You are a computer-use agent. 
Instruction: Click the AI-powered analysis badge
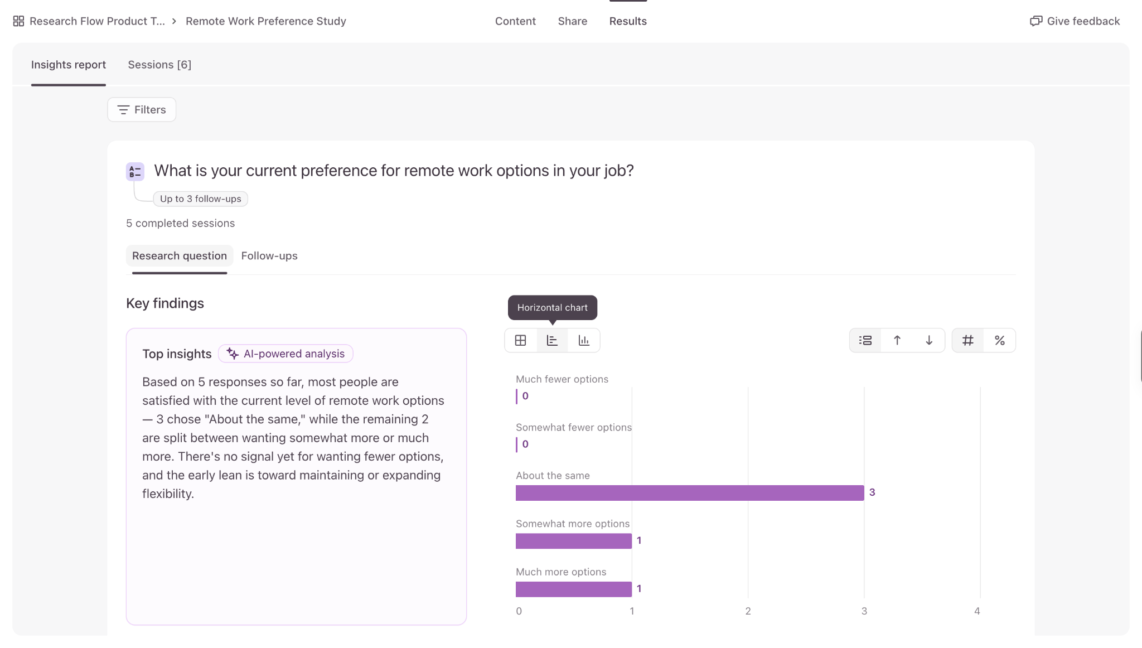pyautogui.click(x=285, y=354)
